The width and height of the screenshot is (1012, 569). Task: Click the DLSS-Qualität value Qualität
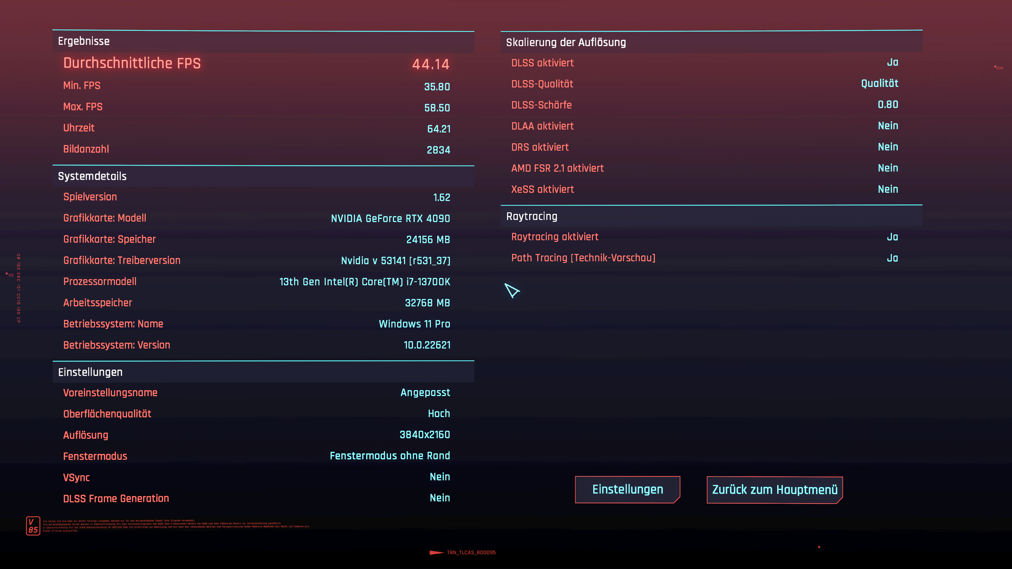coord(879,83)
